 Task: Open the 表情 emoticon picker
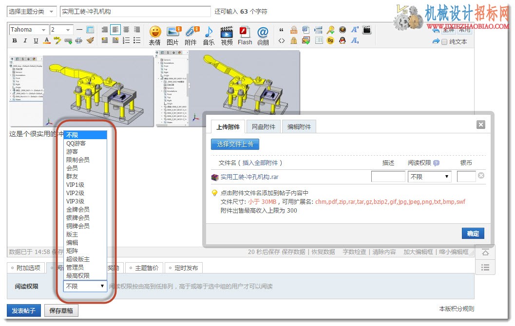155,36
